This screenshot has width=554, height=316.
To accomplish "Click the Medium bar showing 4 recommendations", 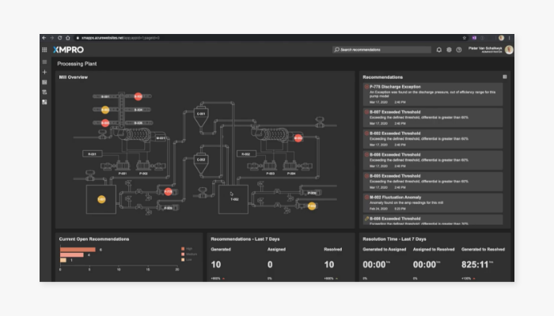I will click(x=72, y=254).
